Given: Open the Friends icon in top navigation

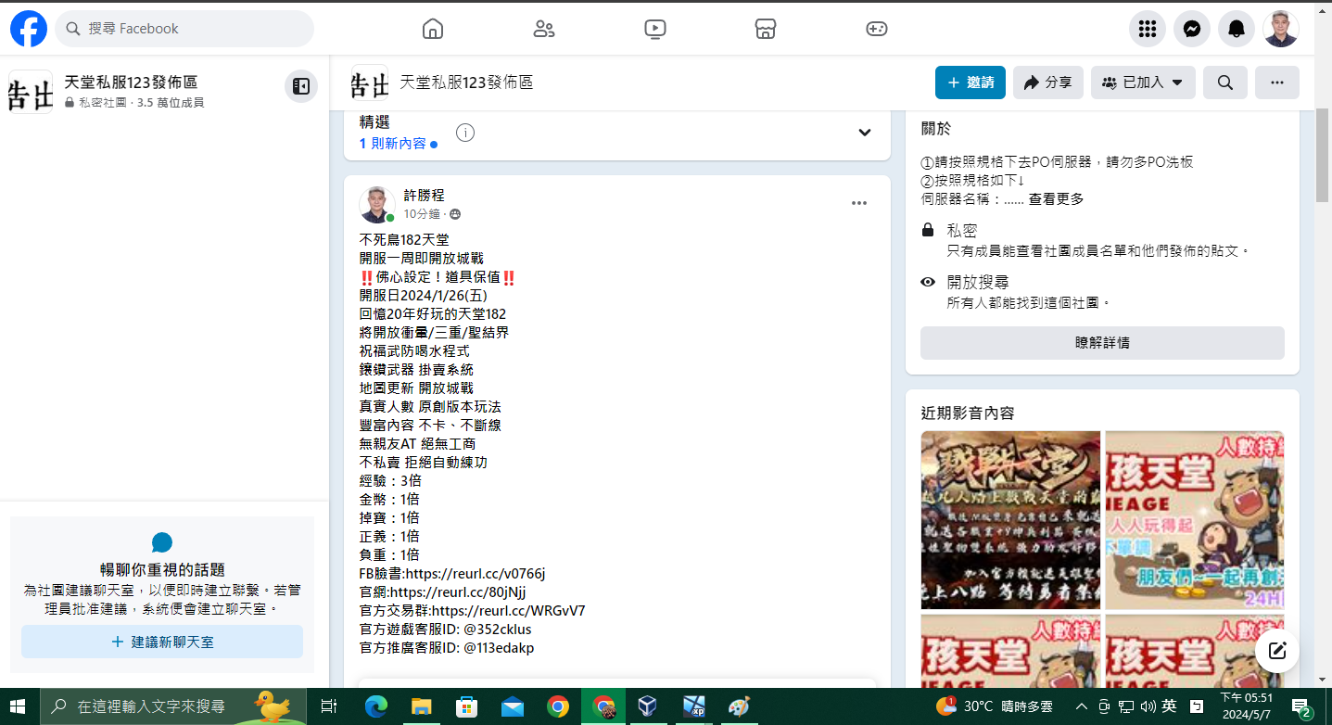Looking at the screenshot, I should pyautogui.click(x=544, y=29).
